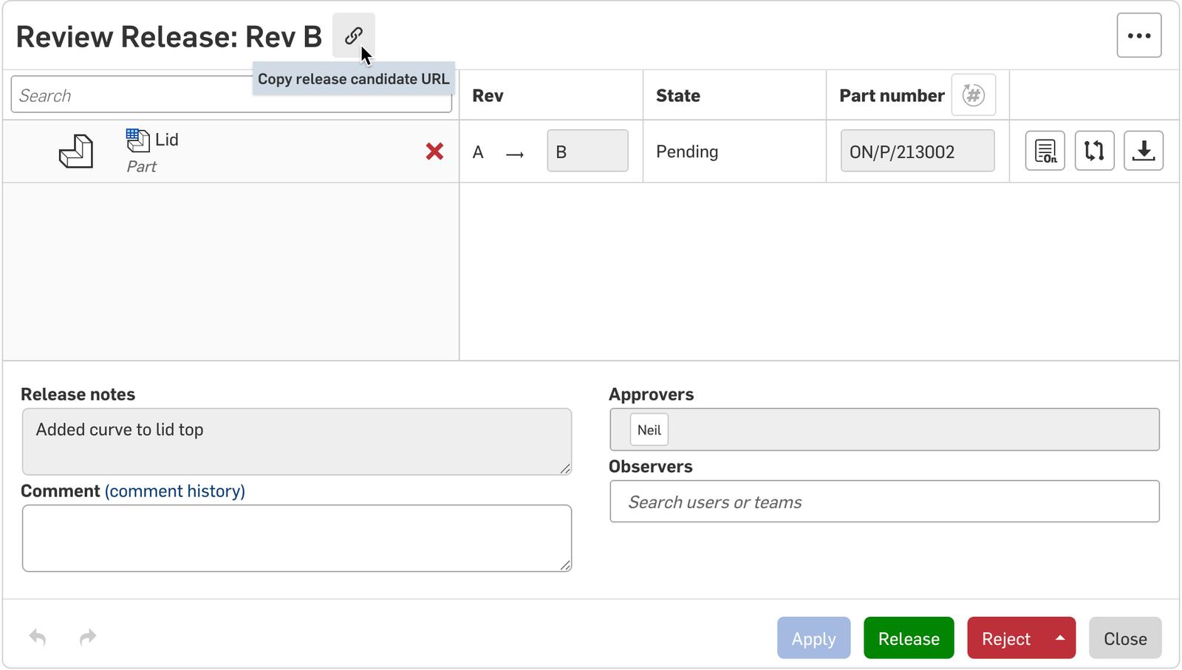Select the Neil approver chip
Viewport: 1182px width, 670px height.
(649, 430)
